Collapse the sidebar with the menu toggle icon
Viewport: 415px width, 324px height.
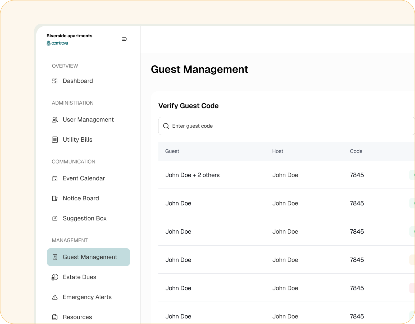[x=125, y=39]
